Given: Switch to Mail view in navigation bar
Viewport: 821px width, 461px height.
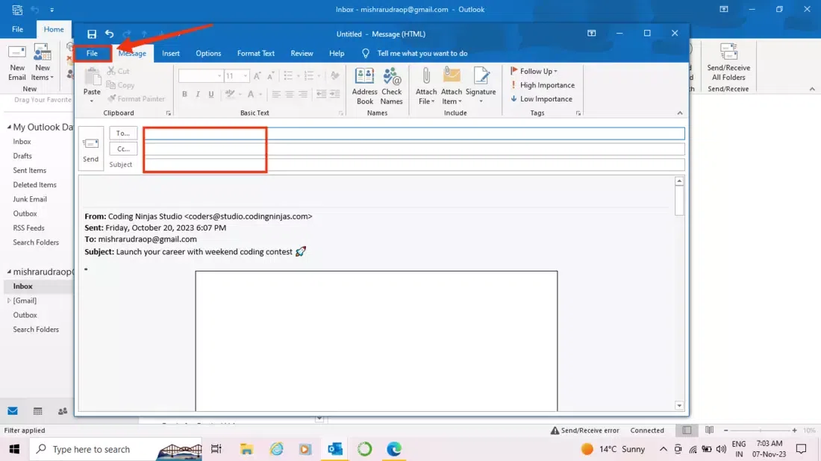Looking at the screenshot, I should coord(13,411).
